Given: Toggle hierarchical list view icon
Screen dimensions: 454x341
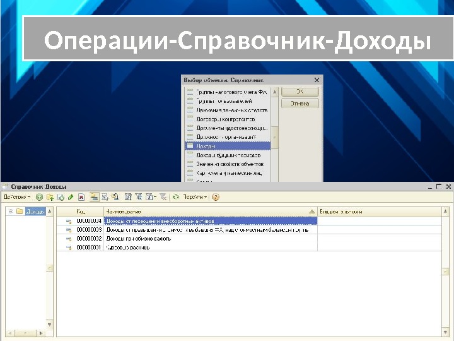Looking at the screenshot, I should (94, 197).
